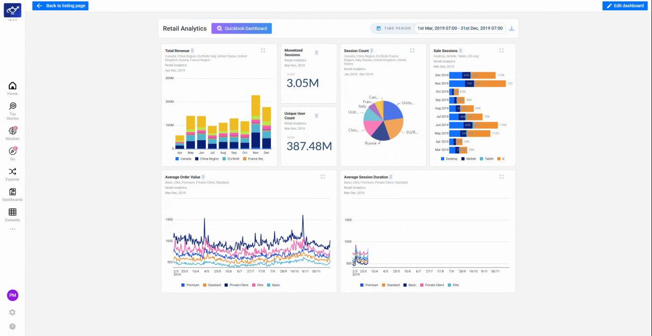This screenshot has height=336, width=652.
Task: Toggle Mobile series in Sale Sessions legend
Action: tap(469, 159)
